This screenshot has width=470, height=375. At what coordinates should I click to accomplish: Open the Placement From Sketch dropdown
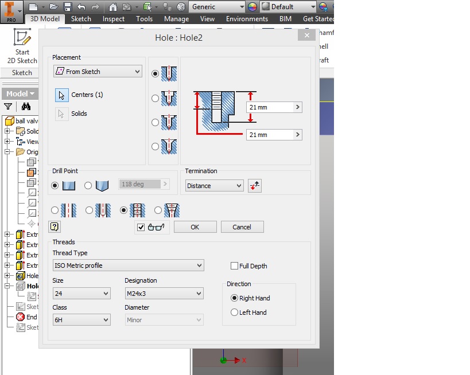coord(98,72)
